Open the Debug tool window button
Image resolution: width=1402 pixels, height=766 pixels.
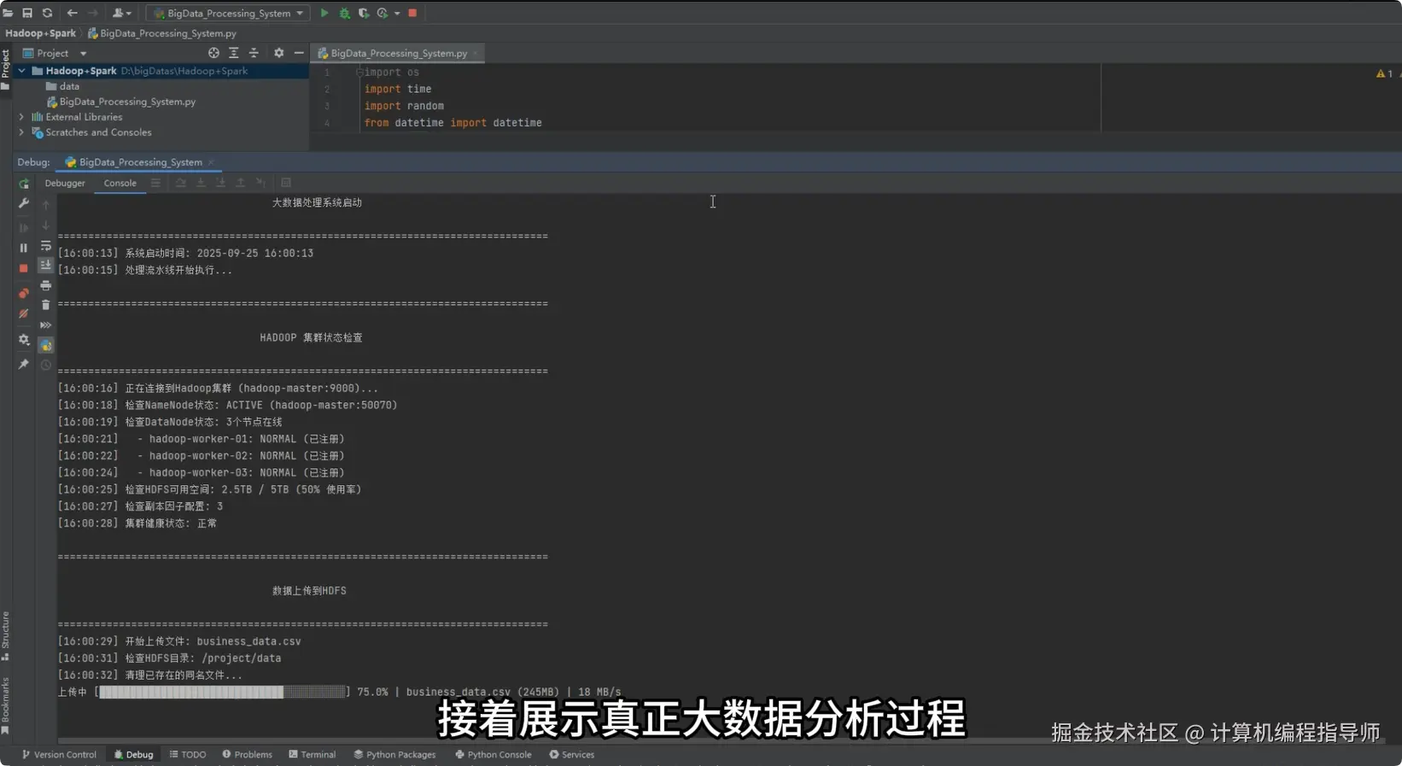(133, 755)
